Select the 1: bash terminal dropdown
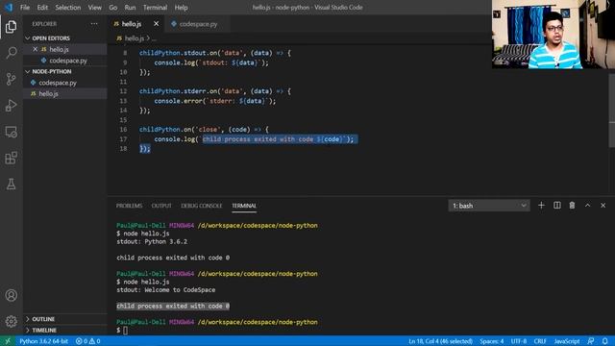The image size is (615, 346). [489, 206]
